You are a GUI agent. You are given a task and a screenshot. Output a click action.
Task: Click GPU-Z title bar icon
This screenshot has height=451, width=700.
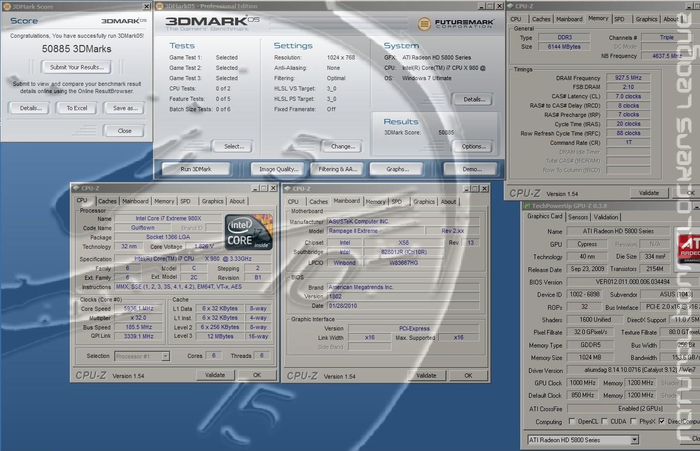527,206
